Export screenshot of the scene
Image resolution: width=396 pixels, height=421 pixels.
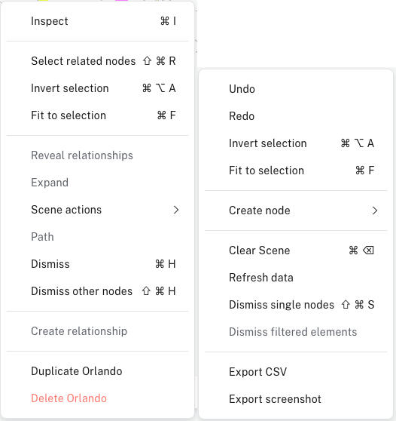coord(296,399)
